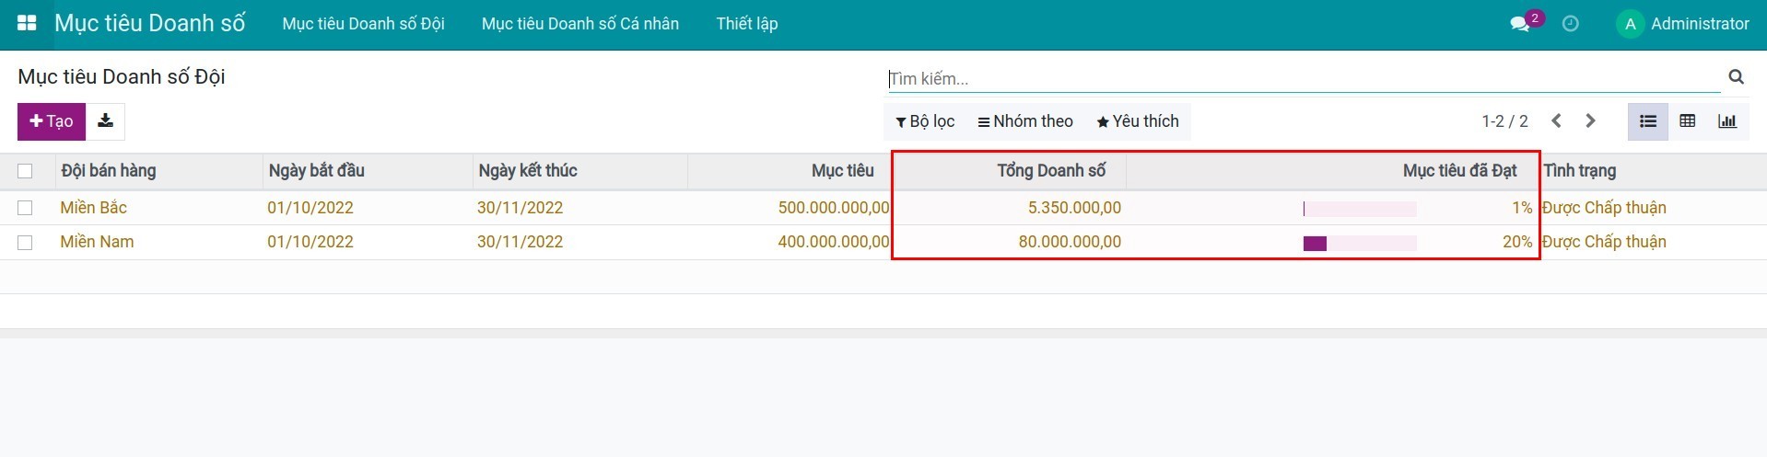Sort by Mục tiêu đã Đạt column
Screen dimensions: 1767x457
[1459, 171]
